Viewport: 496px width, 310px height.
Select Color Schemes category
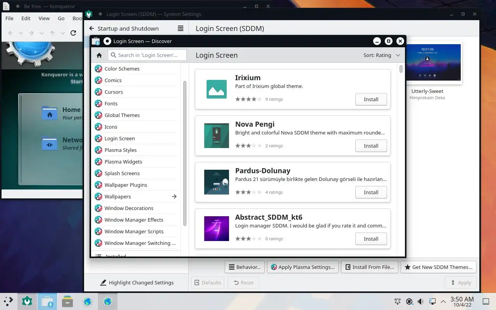pyautogui.click(x=136, y=69)
